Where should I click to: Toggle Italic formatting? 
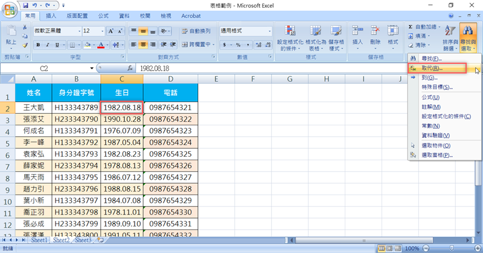point(47,45)
